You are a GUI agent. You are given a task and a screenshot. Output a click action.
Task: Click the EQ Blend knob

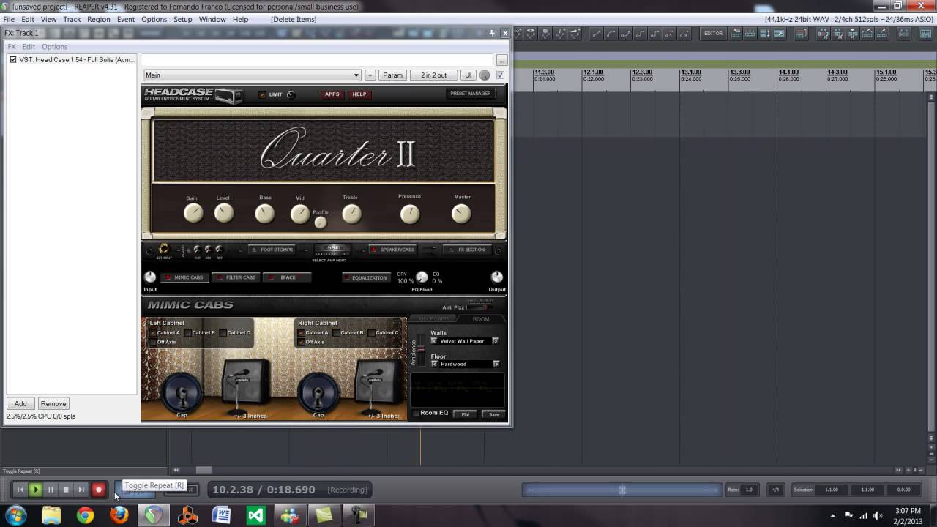click(x=422, y=277)
